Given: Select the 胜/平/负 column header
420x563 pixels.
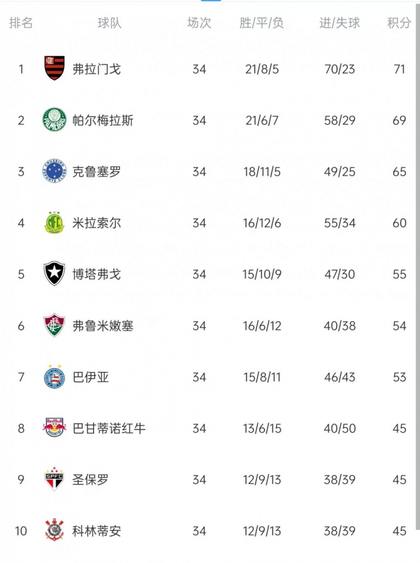Looking at the screenshot, I should (262, 23).
